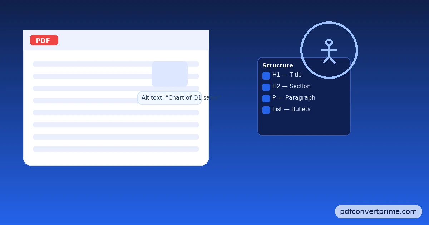Click the H2 tag icon in Structure panel
The image size is (429, 225).
(266, 87)
